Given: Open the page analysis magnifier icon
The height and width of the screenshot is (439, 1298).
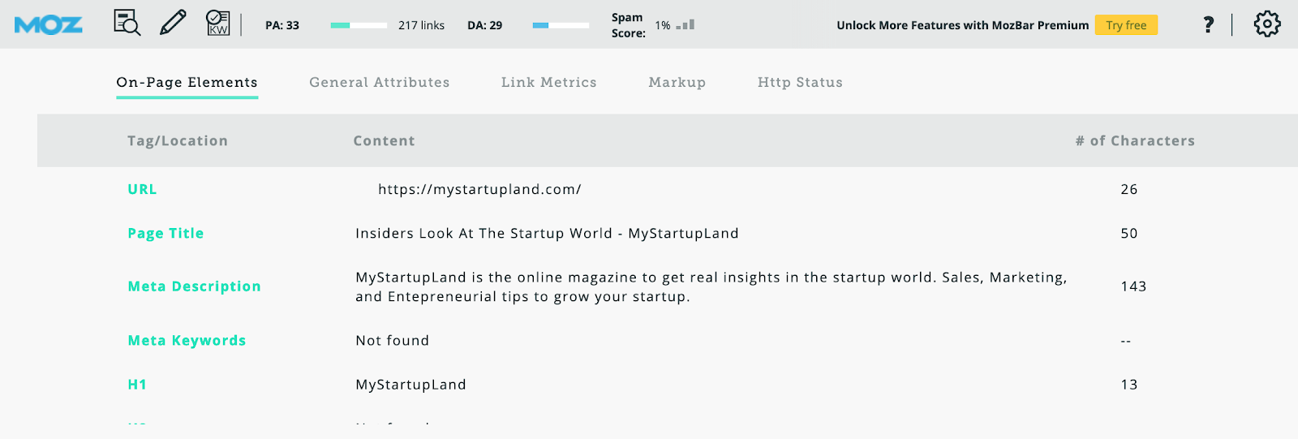Looking at the screenshot, I should pyautogui.click(x=127, y=23).
